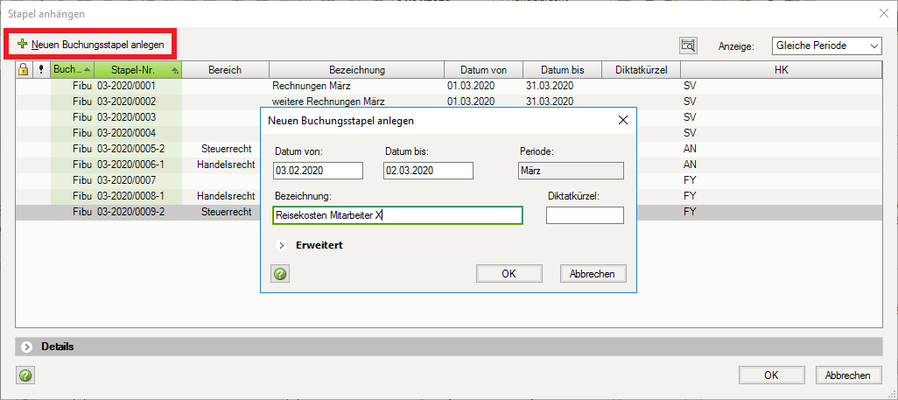Expand the Erweitert section
898x400 pixels.
(282, 245)
